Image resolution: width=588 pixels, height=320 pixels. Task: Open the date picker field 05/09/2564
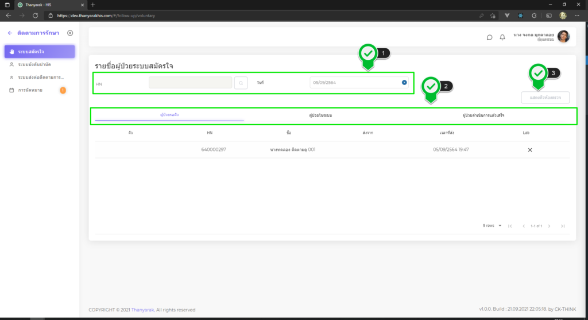coord(353,83)
